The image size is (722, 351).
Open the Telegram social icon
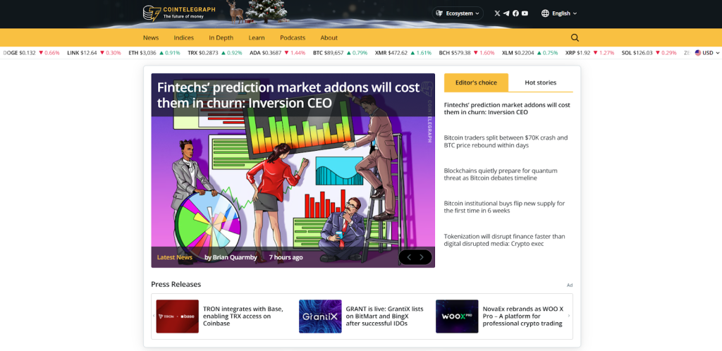(506, 13)
